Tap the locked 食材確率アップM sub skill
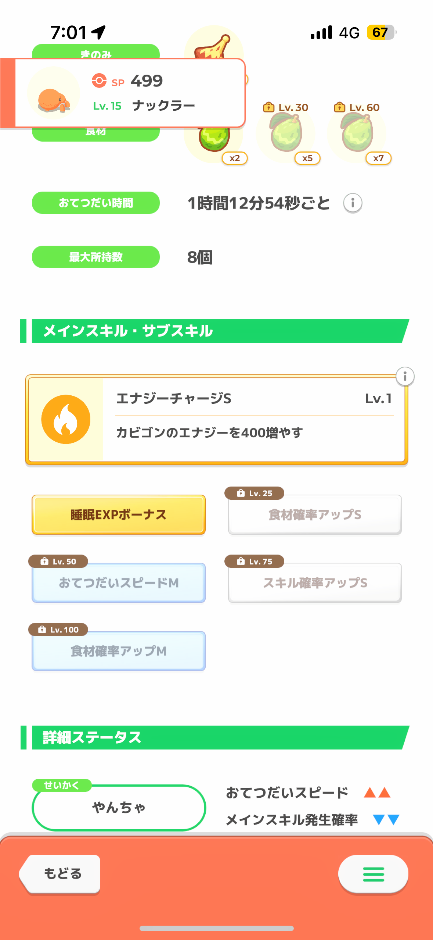433x940 pixels. tap(119, 651)
